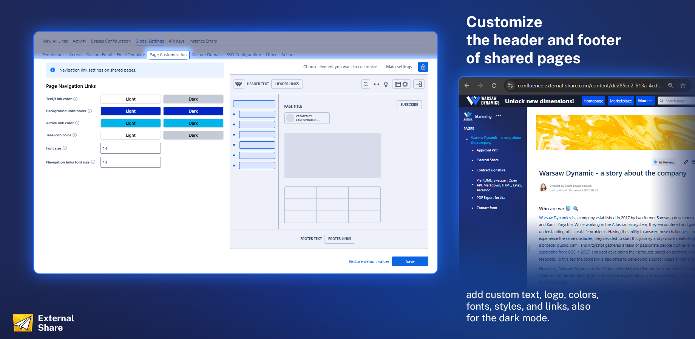Click the External Share paper plane logo
The height and width of the screenshot is (339, 695).
click(23, 323)
